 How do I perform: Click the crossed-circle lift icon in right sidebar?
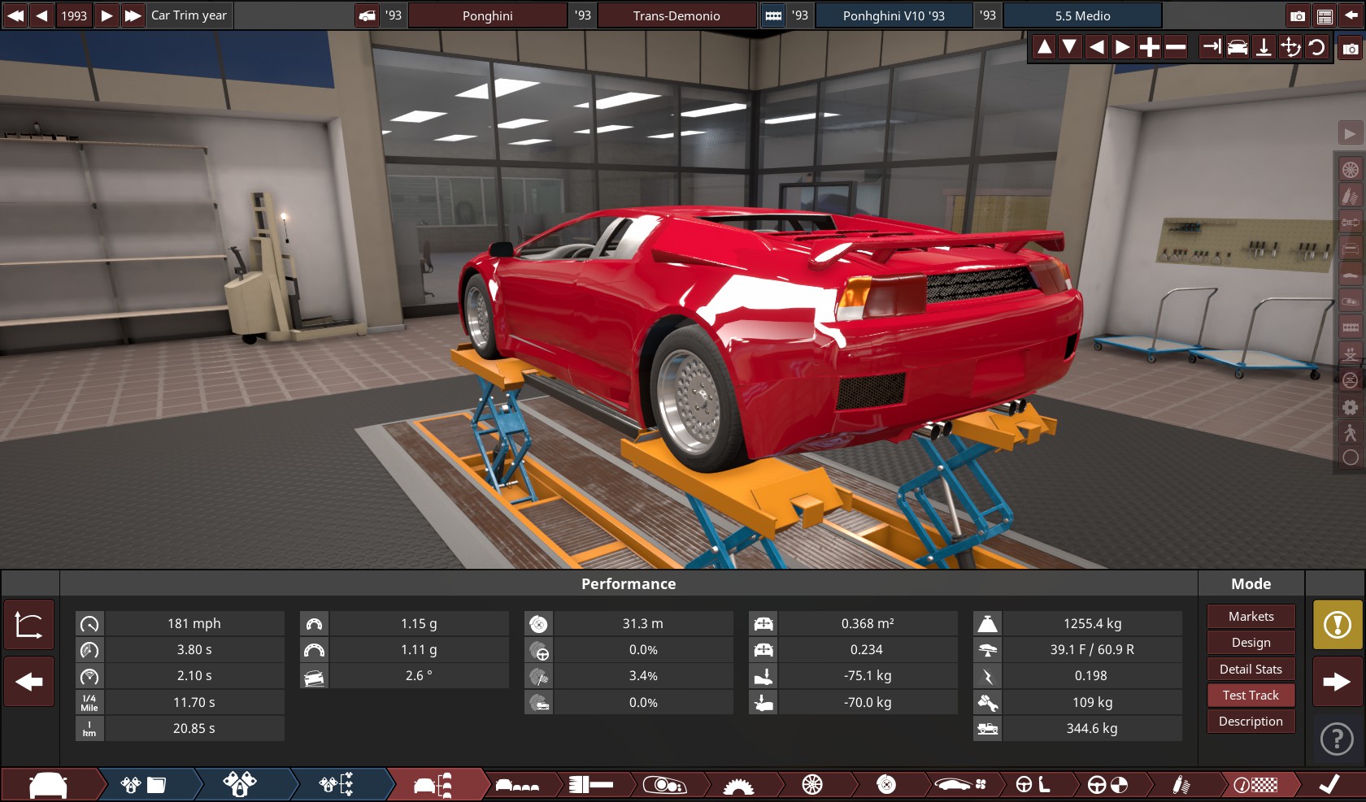[x=1351, y=380]
